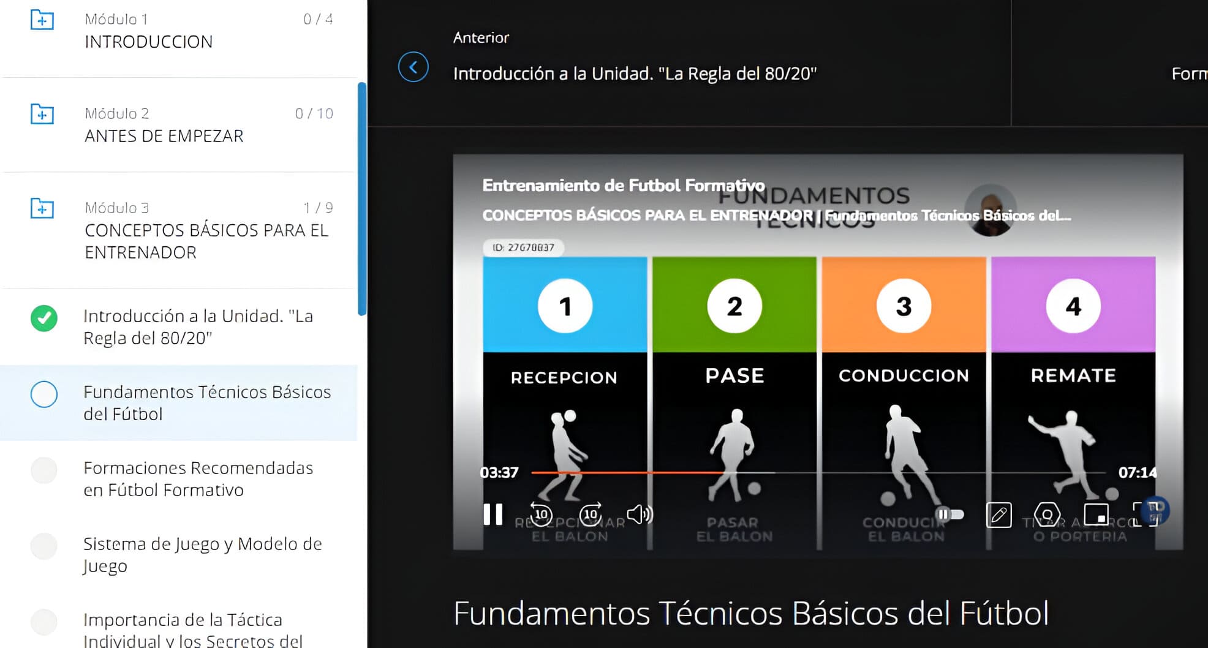Enable picture-in-picture mode

(1096, 514)
